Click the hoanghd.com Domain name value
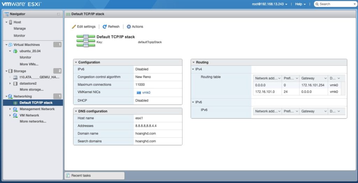This screenshot has height=183, width=358. pyautogui.click(x=146, y=133)
